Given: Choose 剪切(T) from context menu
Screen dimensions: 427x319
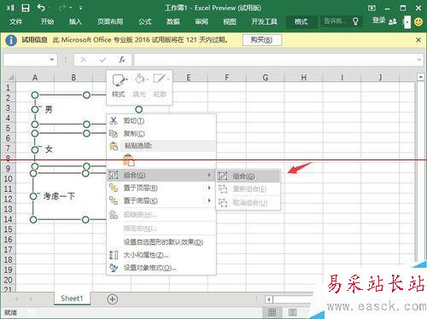Looking at the screenshot, I should (161, 121).
